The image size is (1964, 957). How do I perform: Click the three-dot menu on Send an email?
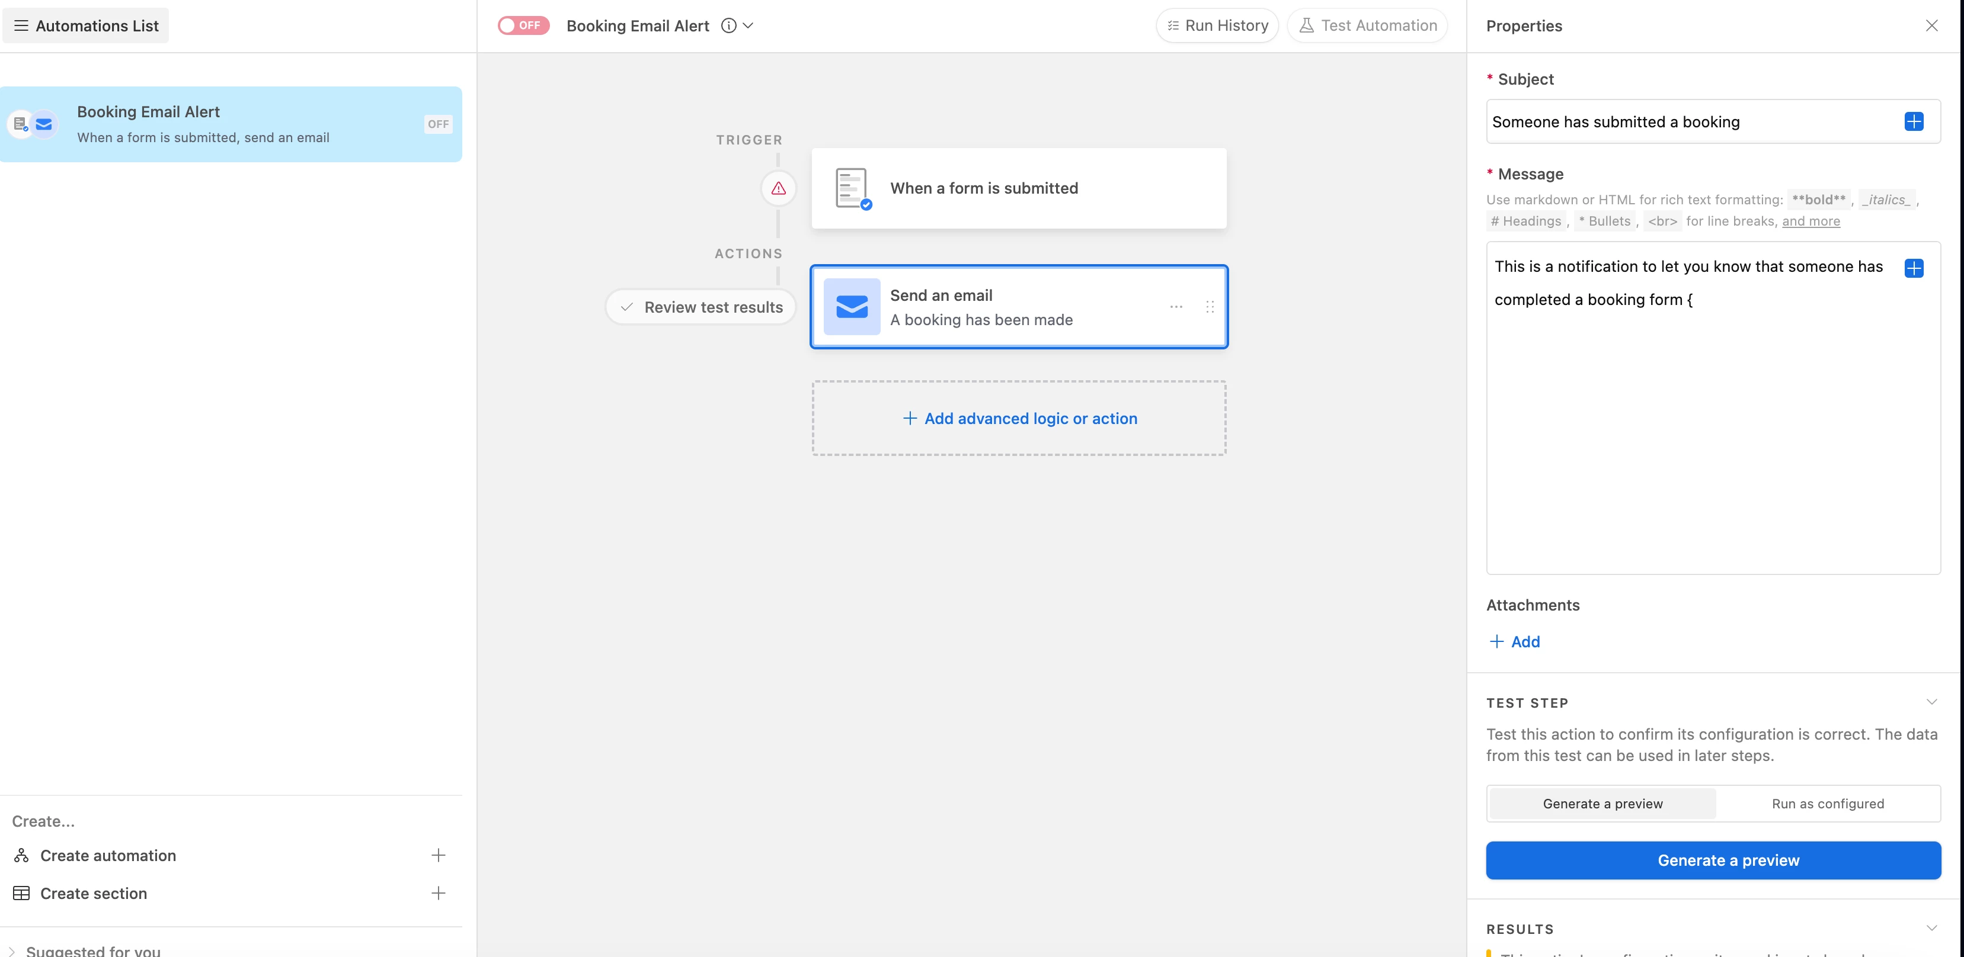click(1176, 307)
